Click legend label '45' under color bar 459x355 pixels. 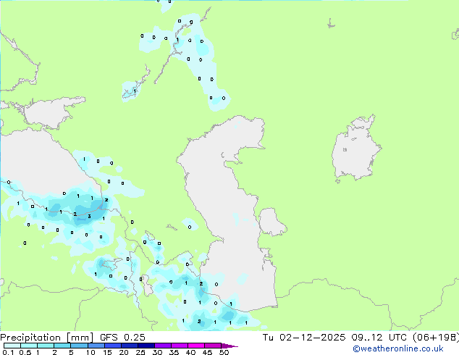(x=207, y=352)
